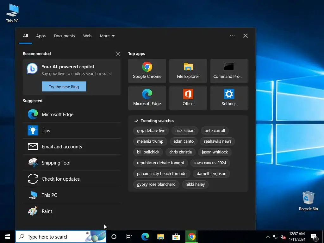Select the Recycle Bin desktop icon
Image resolution: width=324 pixels, height=243 pixels.
(308, 201)
